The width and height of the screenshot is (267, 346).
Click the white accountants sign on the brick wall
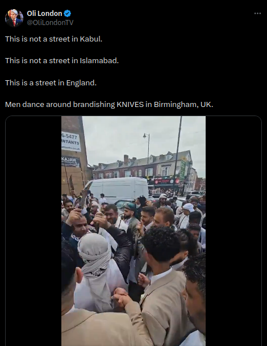(x=70, y=142)
